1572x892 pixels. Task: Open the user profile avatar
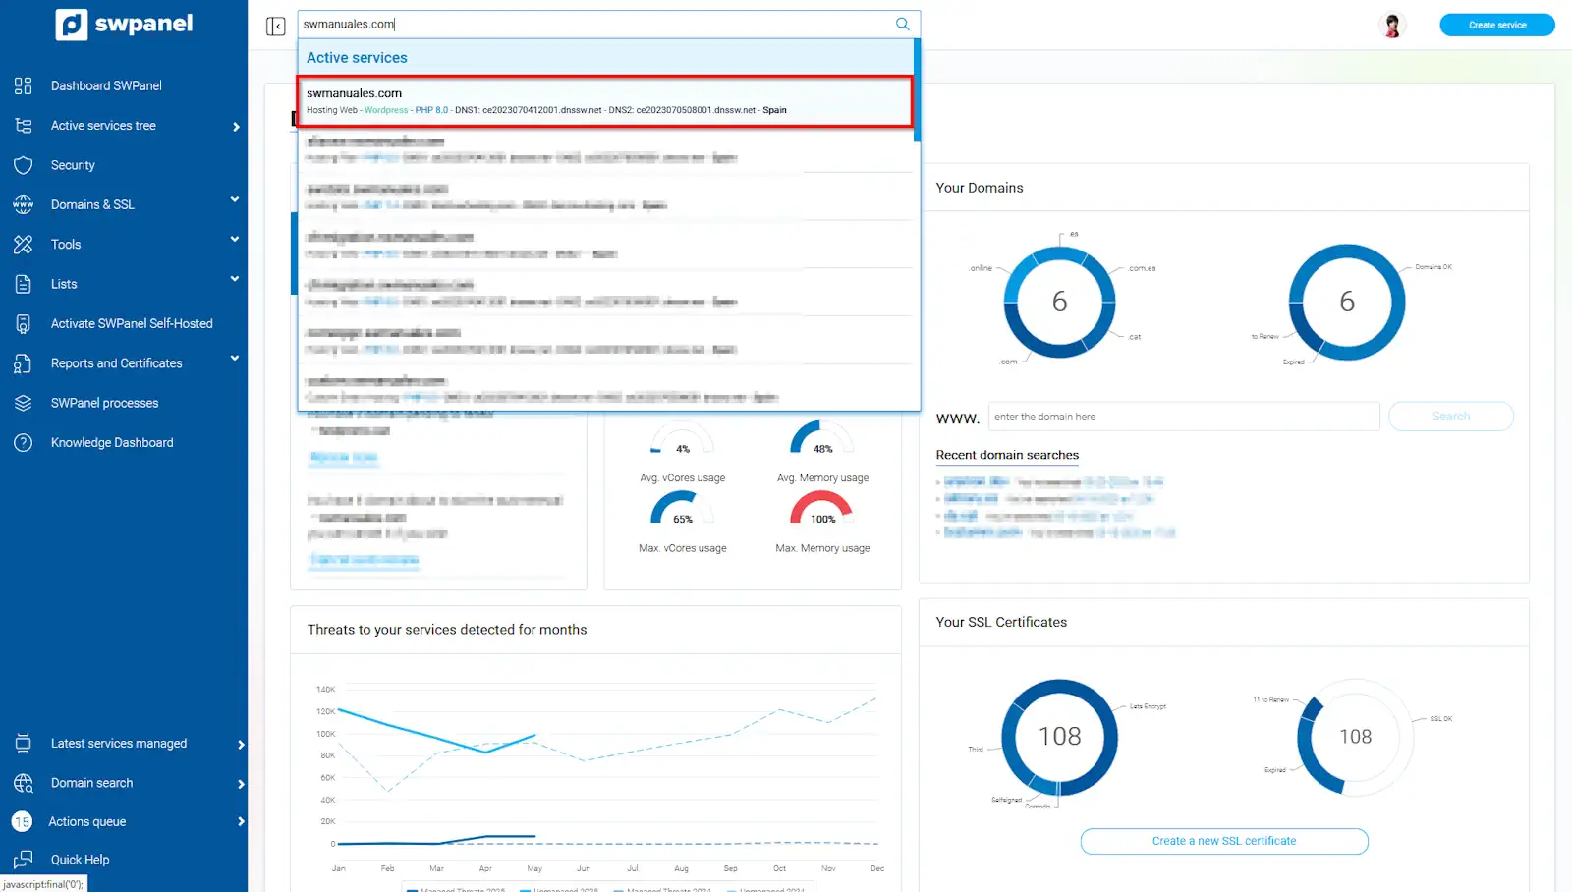click(x=1391, y=26)
